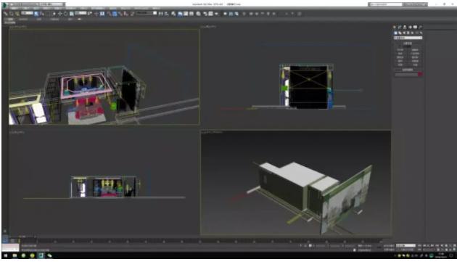The height and width of the screenshot is (262, 457).
Task: Click the Cylinder object type button
Action: tap(400, 57)
